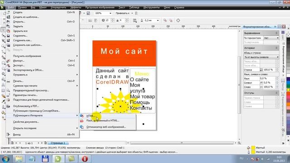290x163 pixels.
Task: Open the 0,2 mm outline width dropdown
Action: 158,20
